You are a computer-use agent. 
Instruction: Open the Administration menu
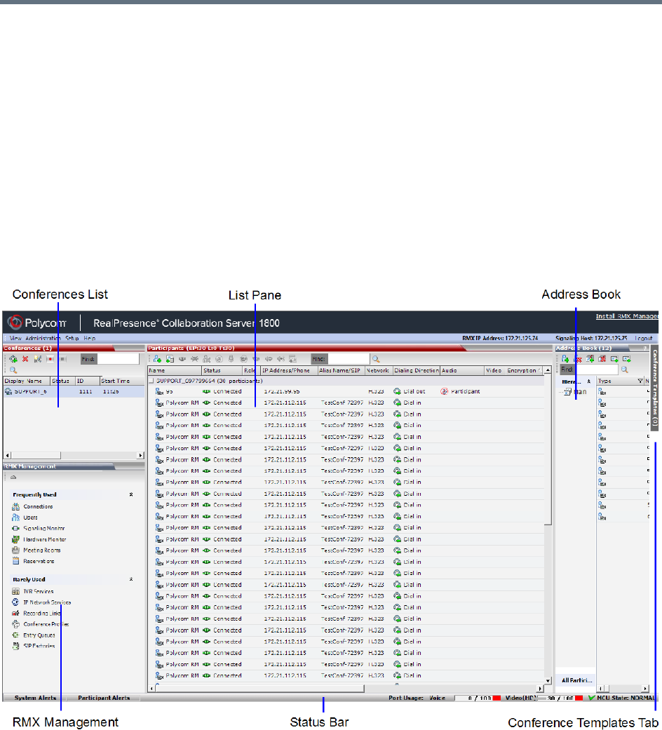(x=43, y=339)
